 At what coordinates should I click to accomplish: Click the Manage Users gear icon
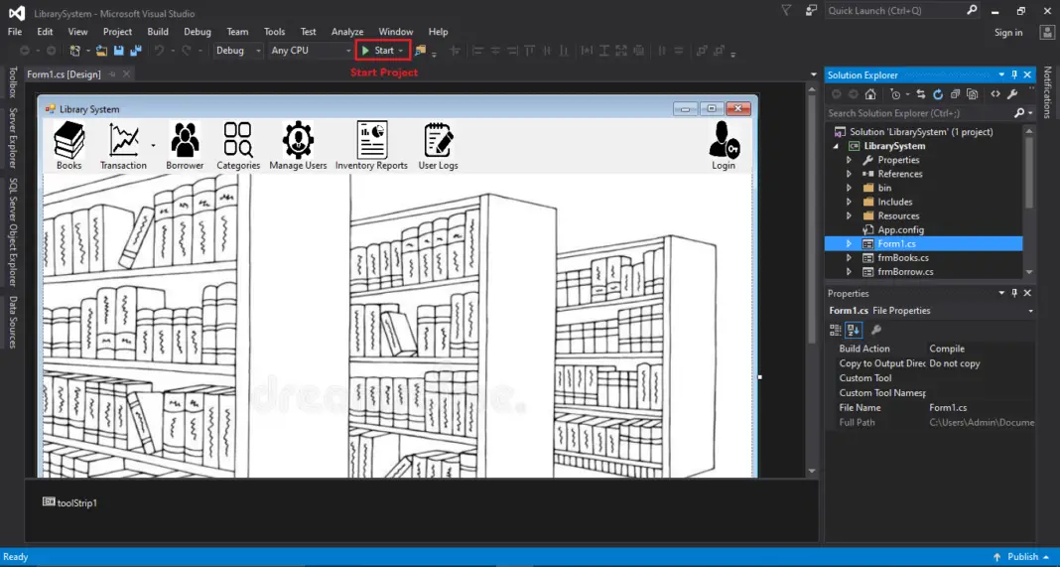coord(298,140)
